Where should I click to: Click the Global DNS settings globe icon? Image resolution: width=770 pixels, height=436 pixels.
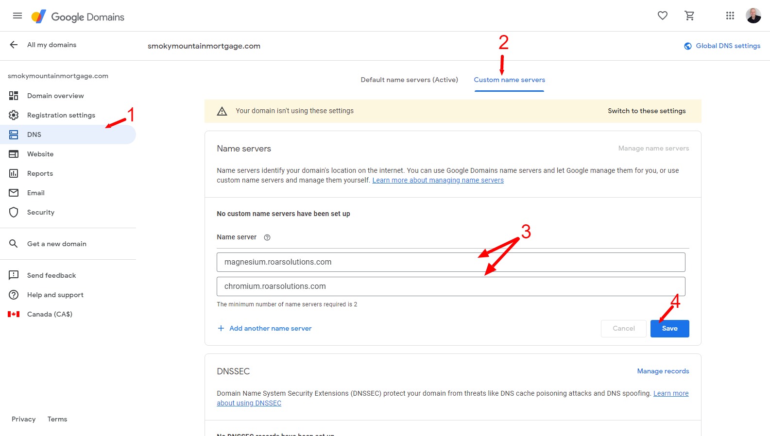tap(687, 46)
